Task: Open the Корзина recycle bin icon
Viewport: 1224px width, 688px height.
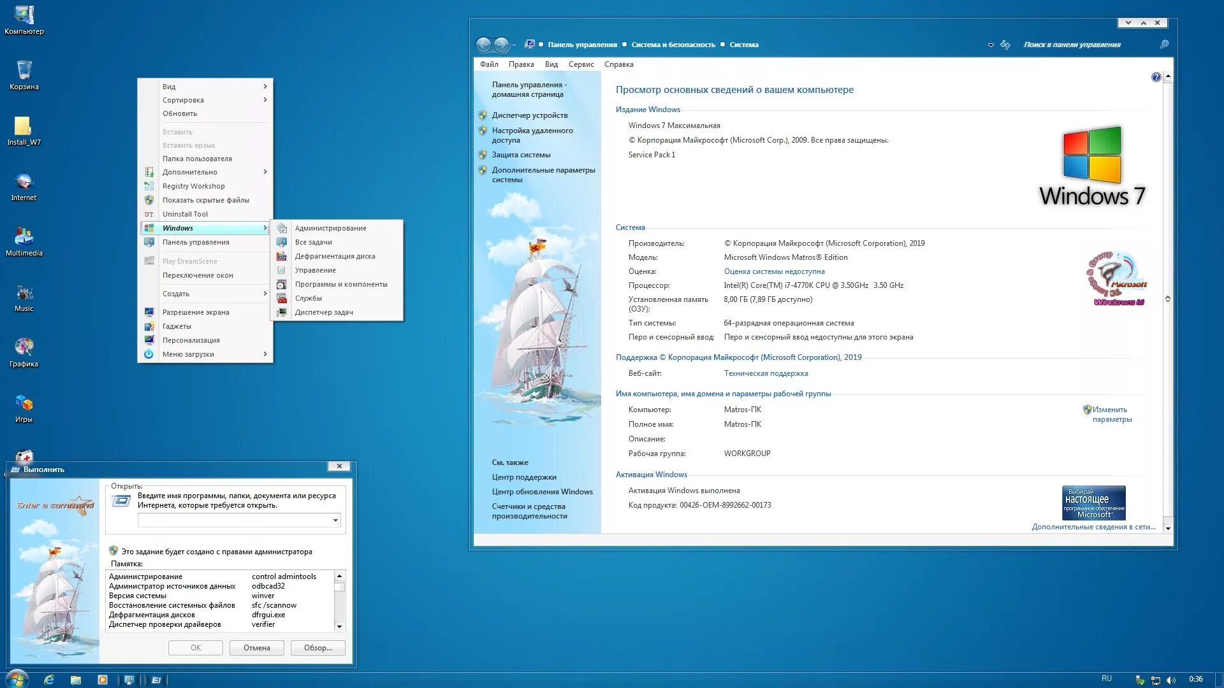Action: click(x=24, y=70)
